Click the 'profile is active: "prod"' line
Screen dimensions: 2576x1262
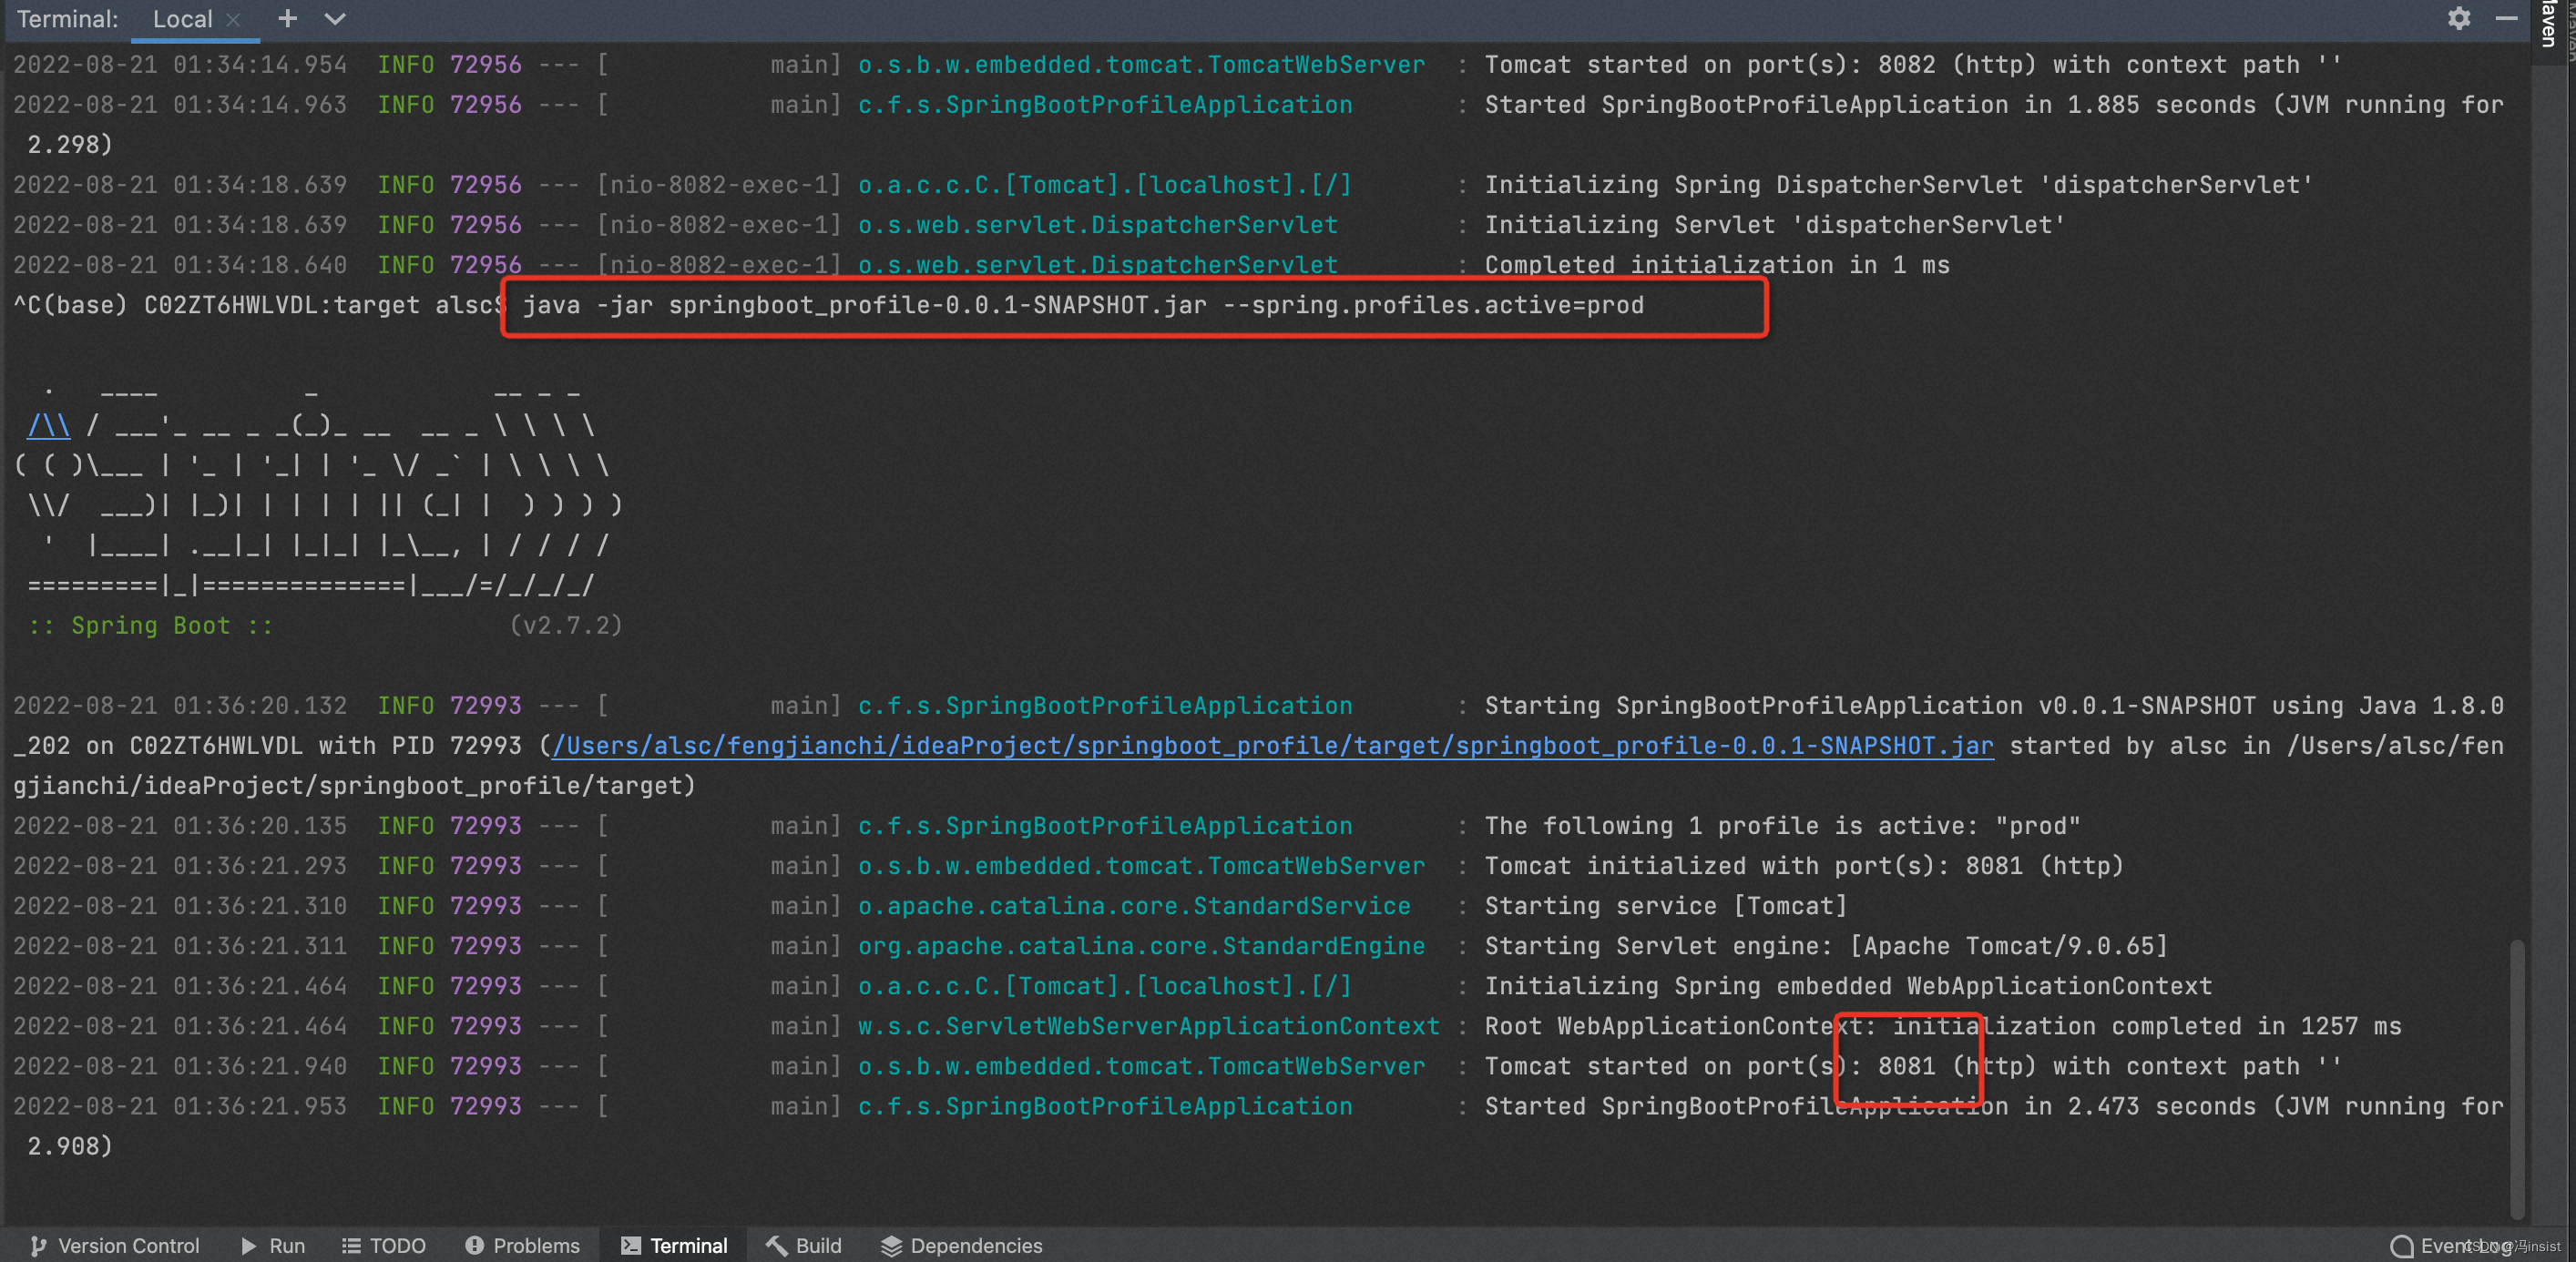coord(1782,826)
